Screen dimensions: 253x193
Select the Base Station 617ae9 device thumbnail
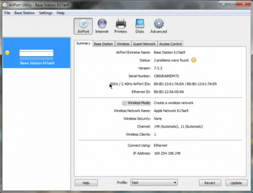point(36,53)
